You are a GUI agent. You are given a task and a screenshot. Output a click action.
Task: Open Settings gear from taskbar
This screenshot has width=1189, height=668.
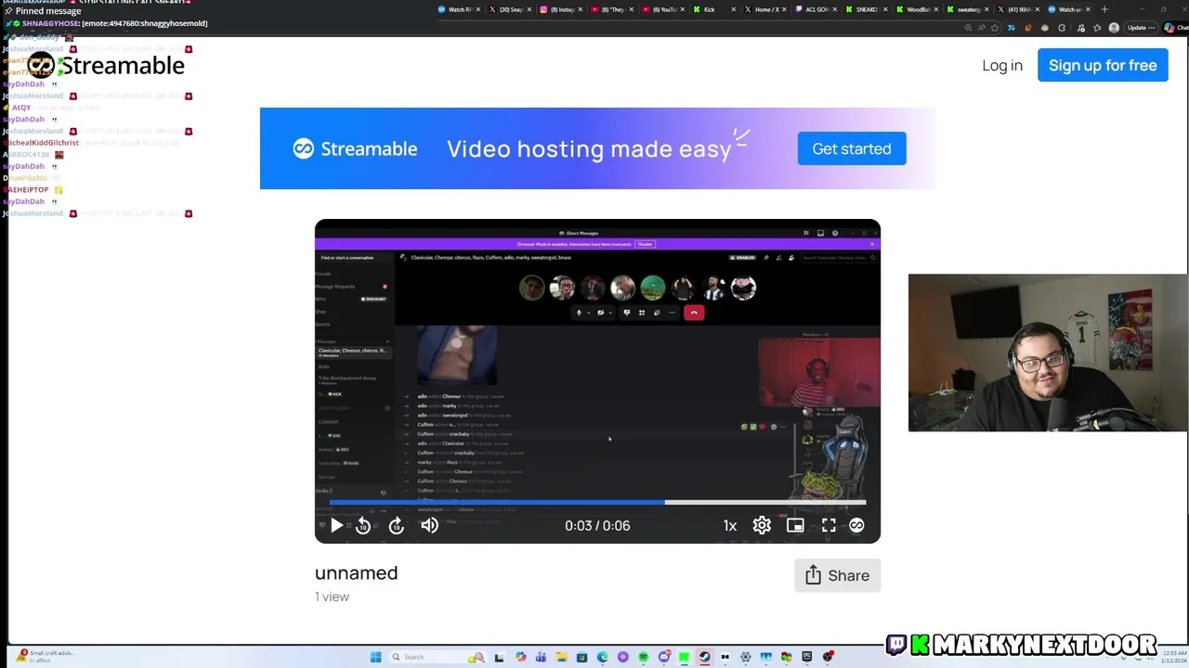(745, 657)
